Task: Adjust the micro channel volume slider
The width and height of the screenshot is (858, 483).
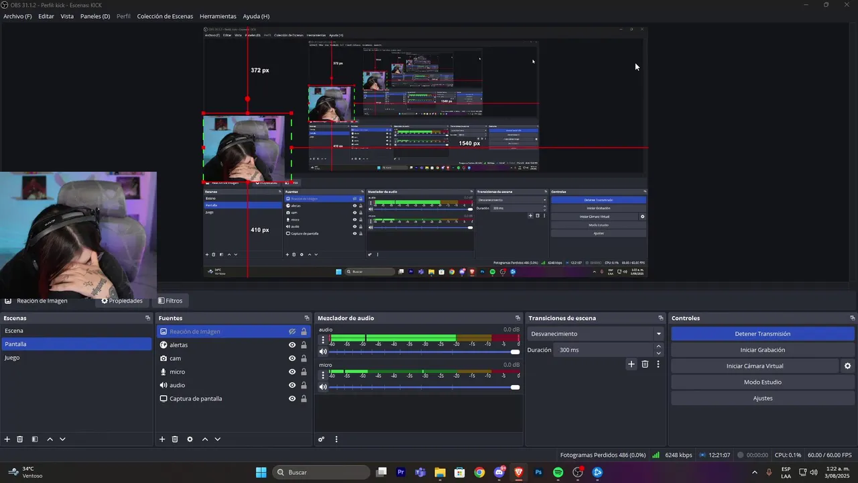Action: [x=425, y=387]
